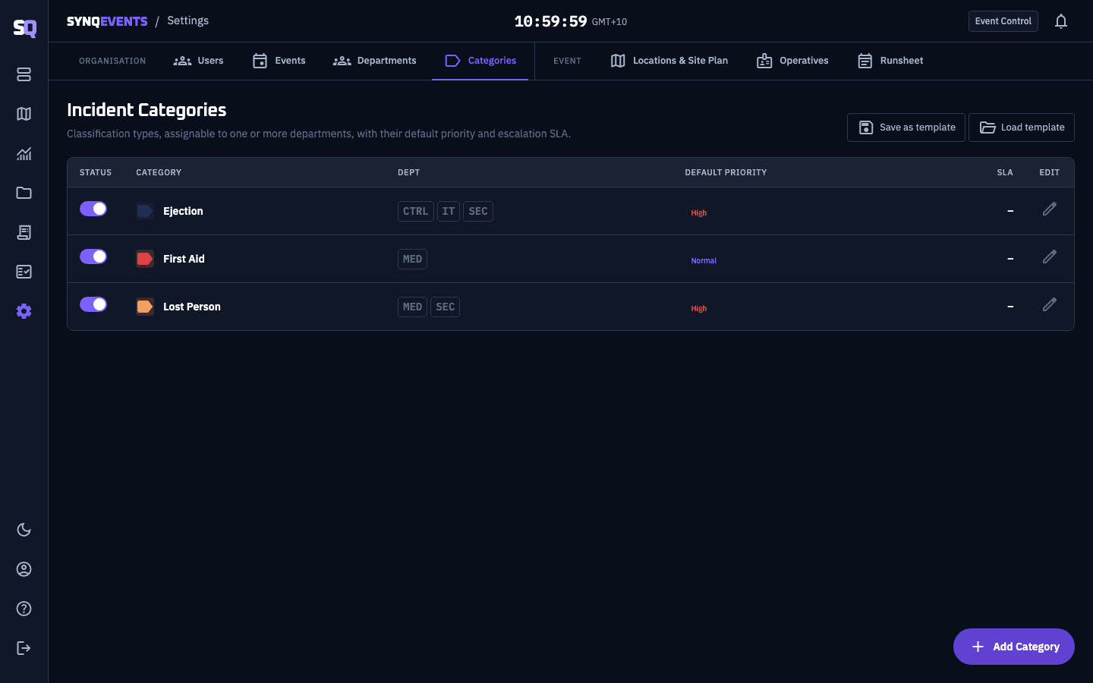Open the user account profile icon

click(x=24, y=569)
